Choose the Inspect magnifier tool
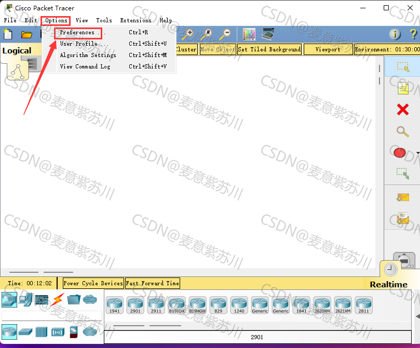 pos(403,131)
